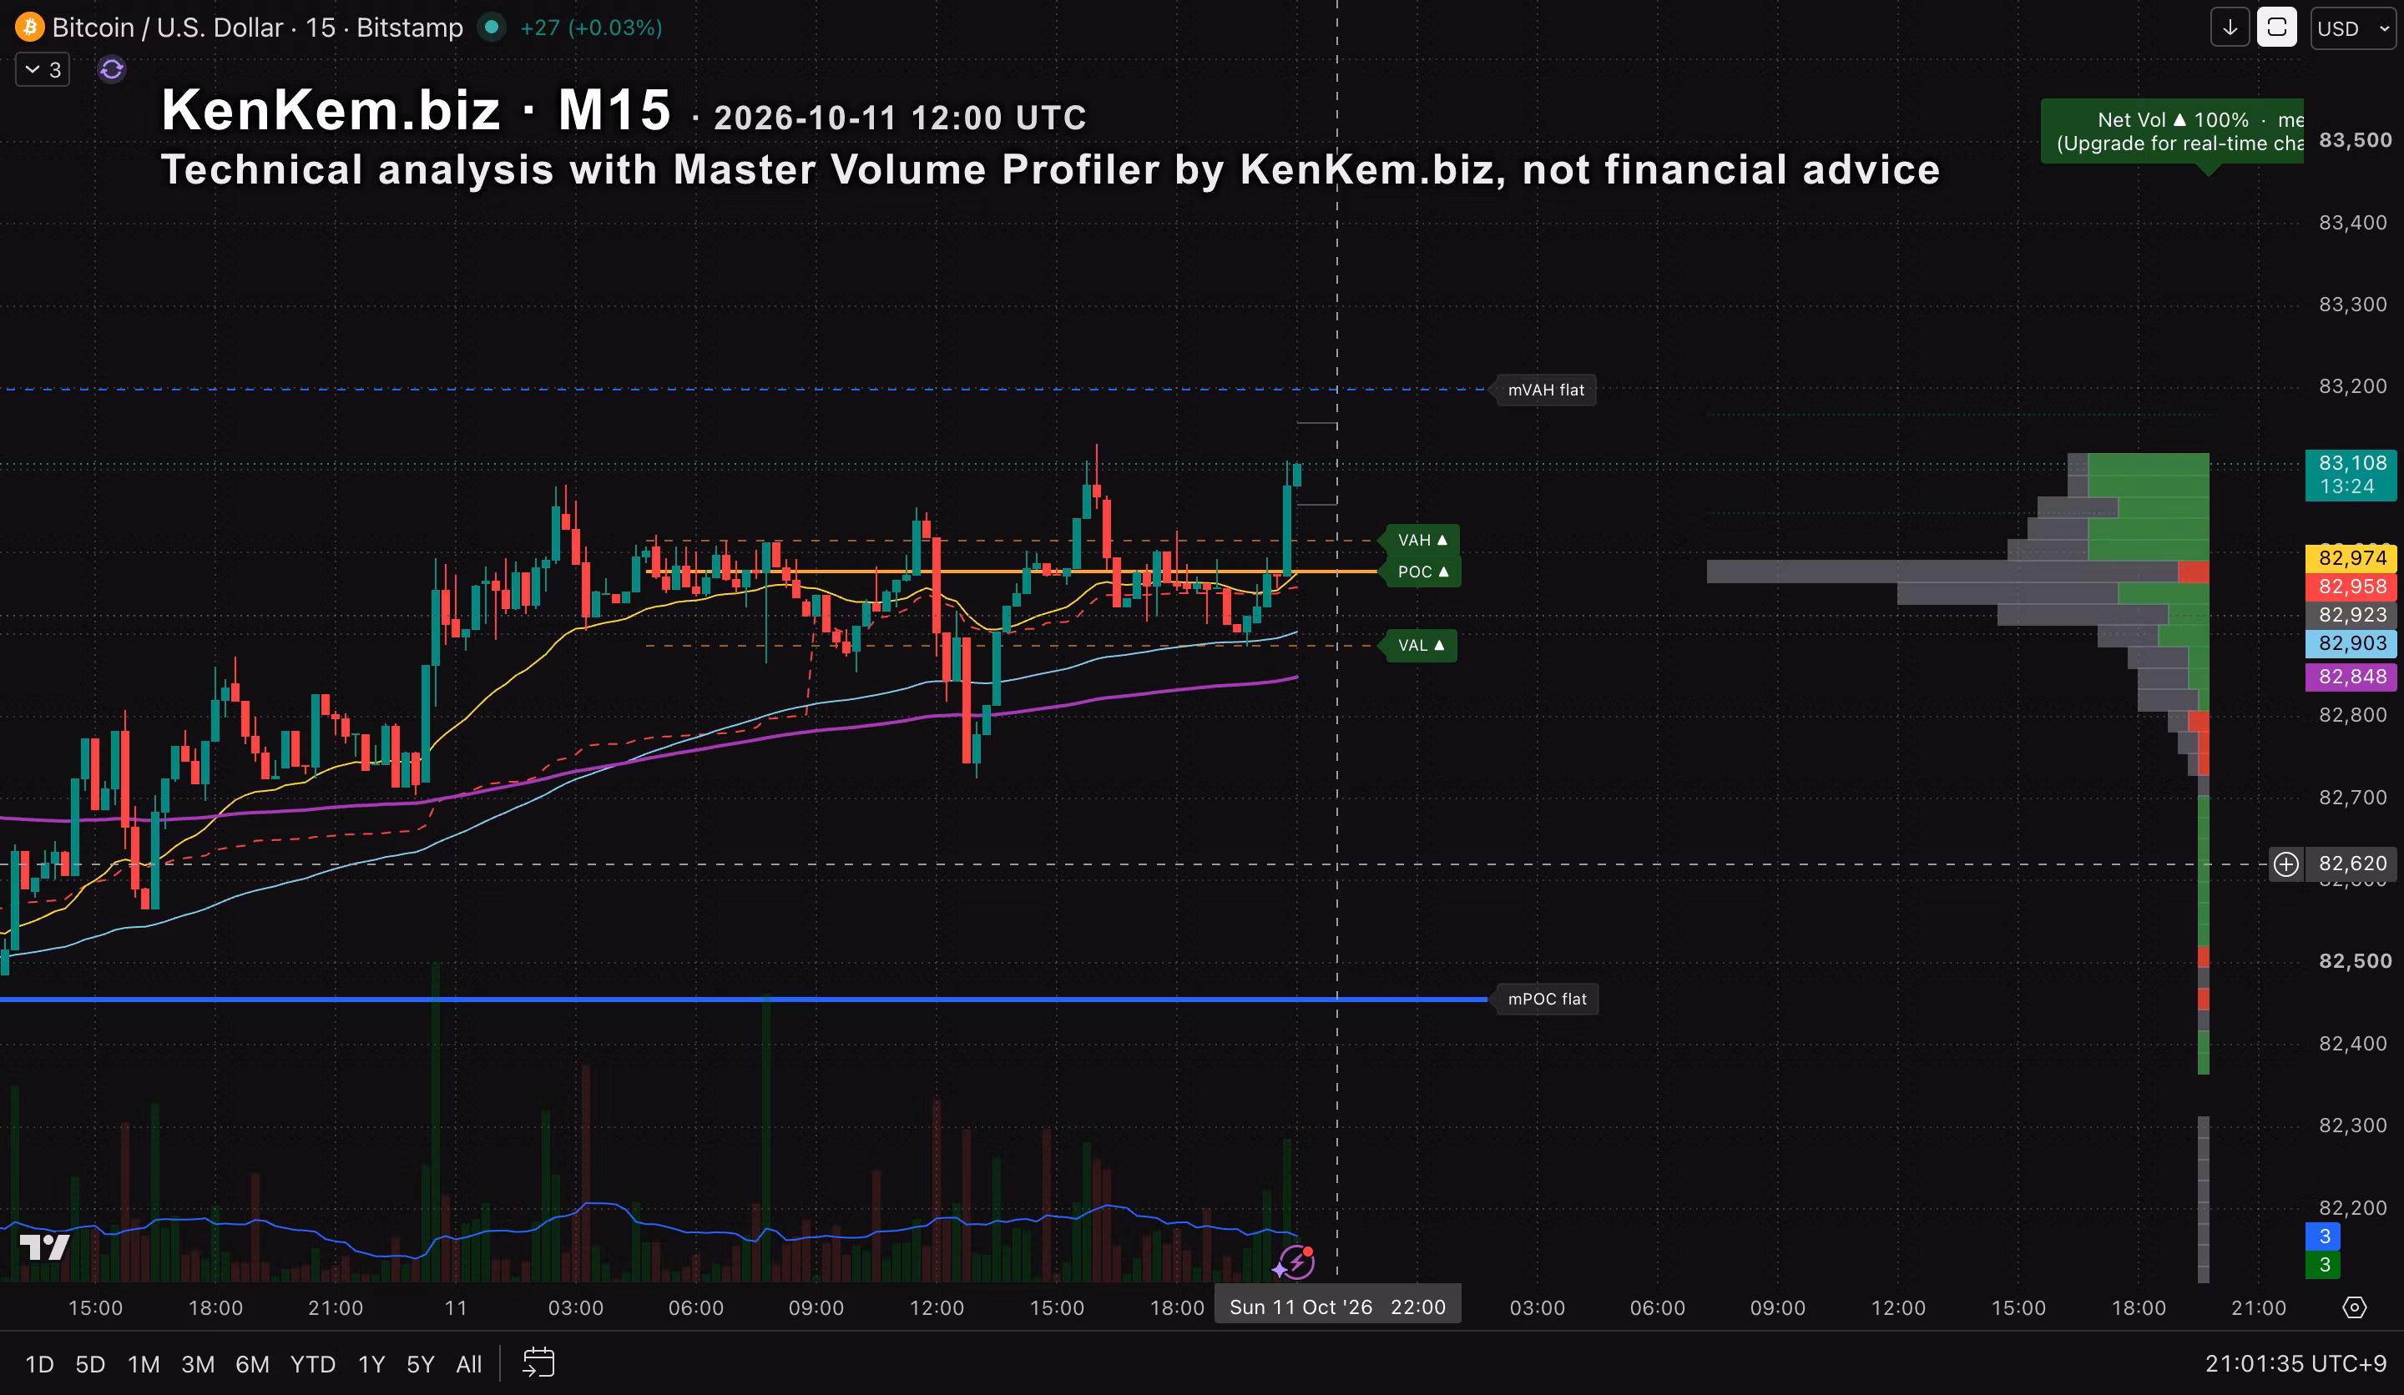Click the purple lightning replay icon

[x=1295, y=1262]
